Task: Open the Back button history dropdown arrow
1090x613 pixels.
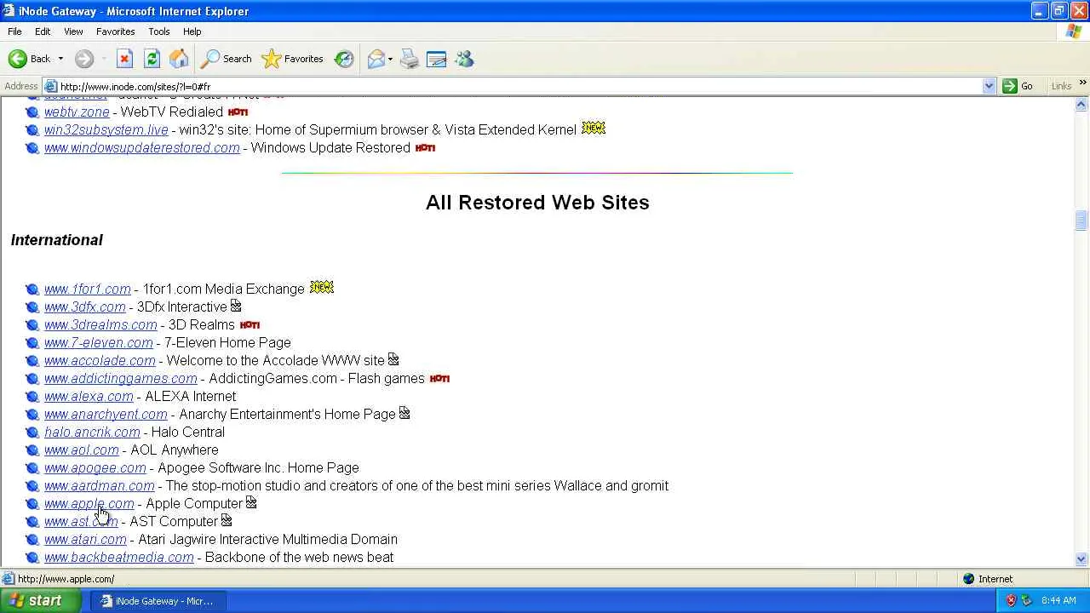Action: click(60, 59)
